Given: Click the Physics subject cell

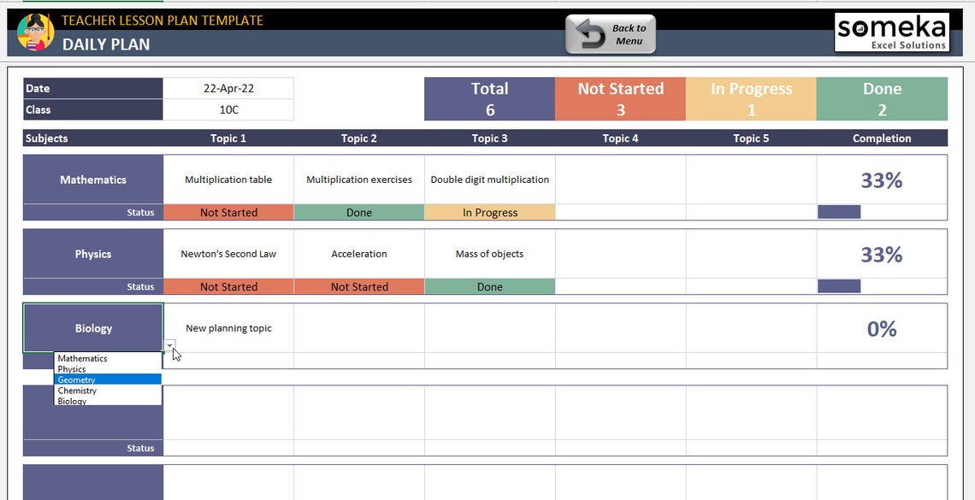Looking at the screenshot, I should click(x=92, y=253).
